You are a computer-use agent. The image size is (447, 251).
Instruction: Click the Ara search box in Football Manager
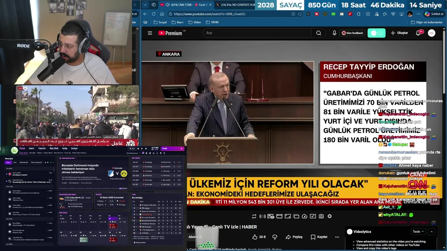click(132, 149)
